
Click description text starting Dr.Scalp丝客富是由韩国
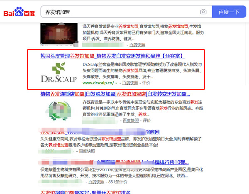(x=142, y=71)
